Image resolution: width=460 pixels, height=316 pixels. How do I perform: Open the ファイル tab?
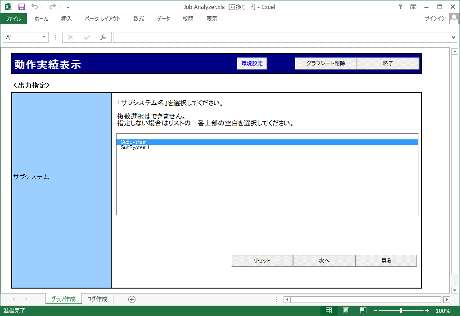click(x=14, y=19)
